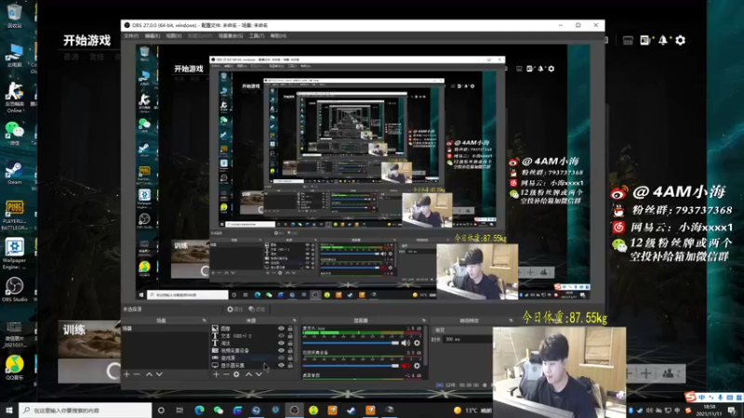Toggle visibility of the display capture source

tap(282, 365)
